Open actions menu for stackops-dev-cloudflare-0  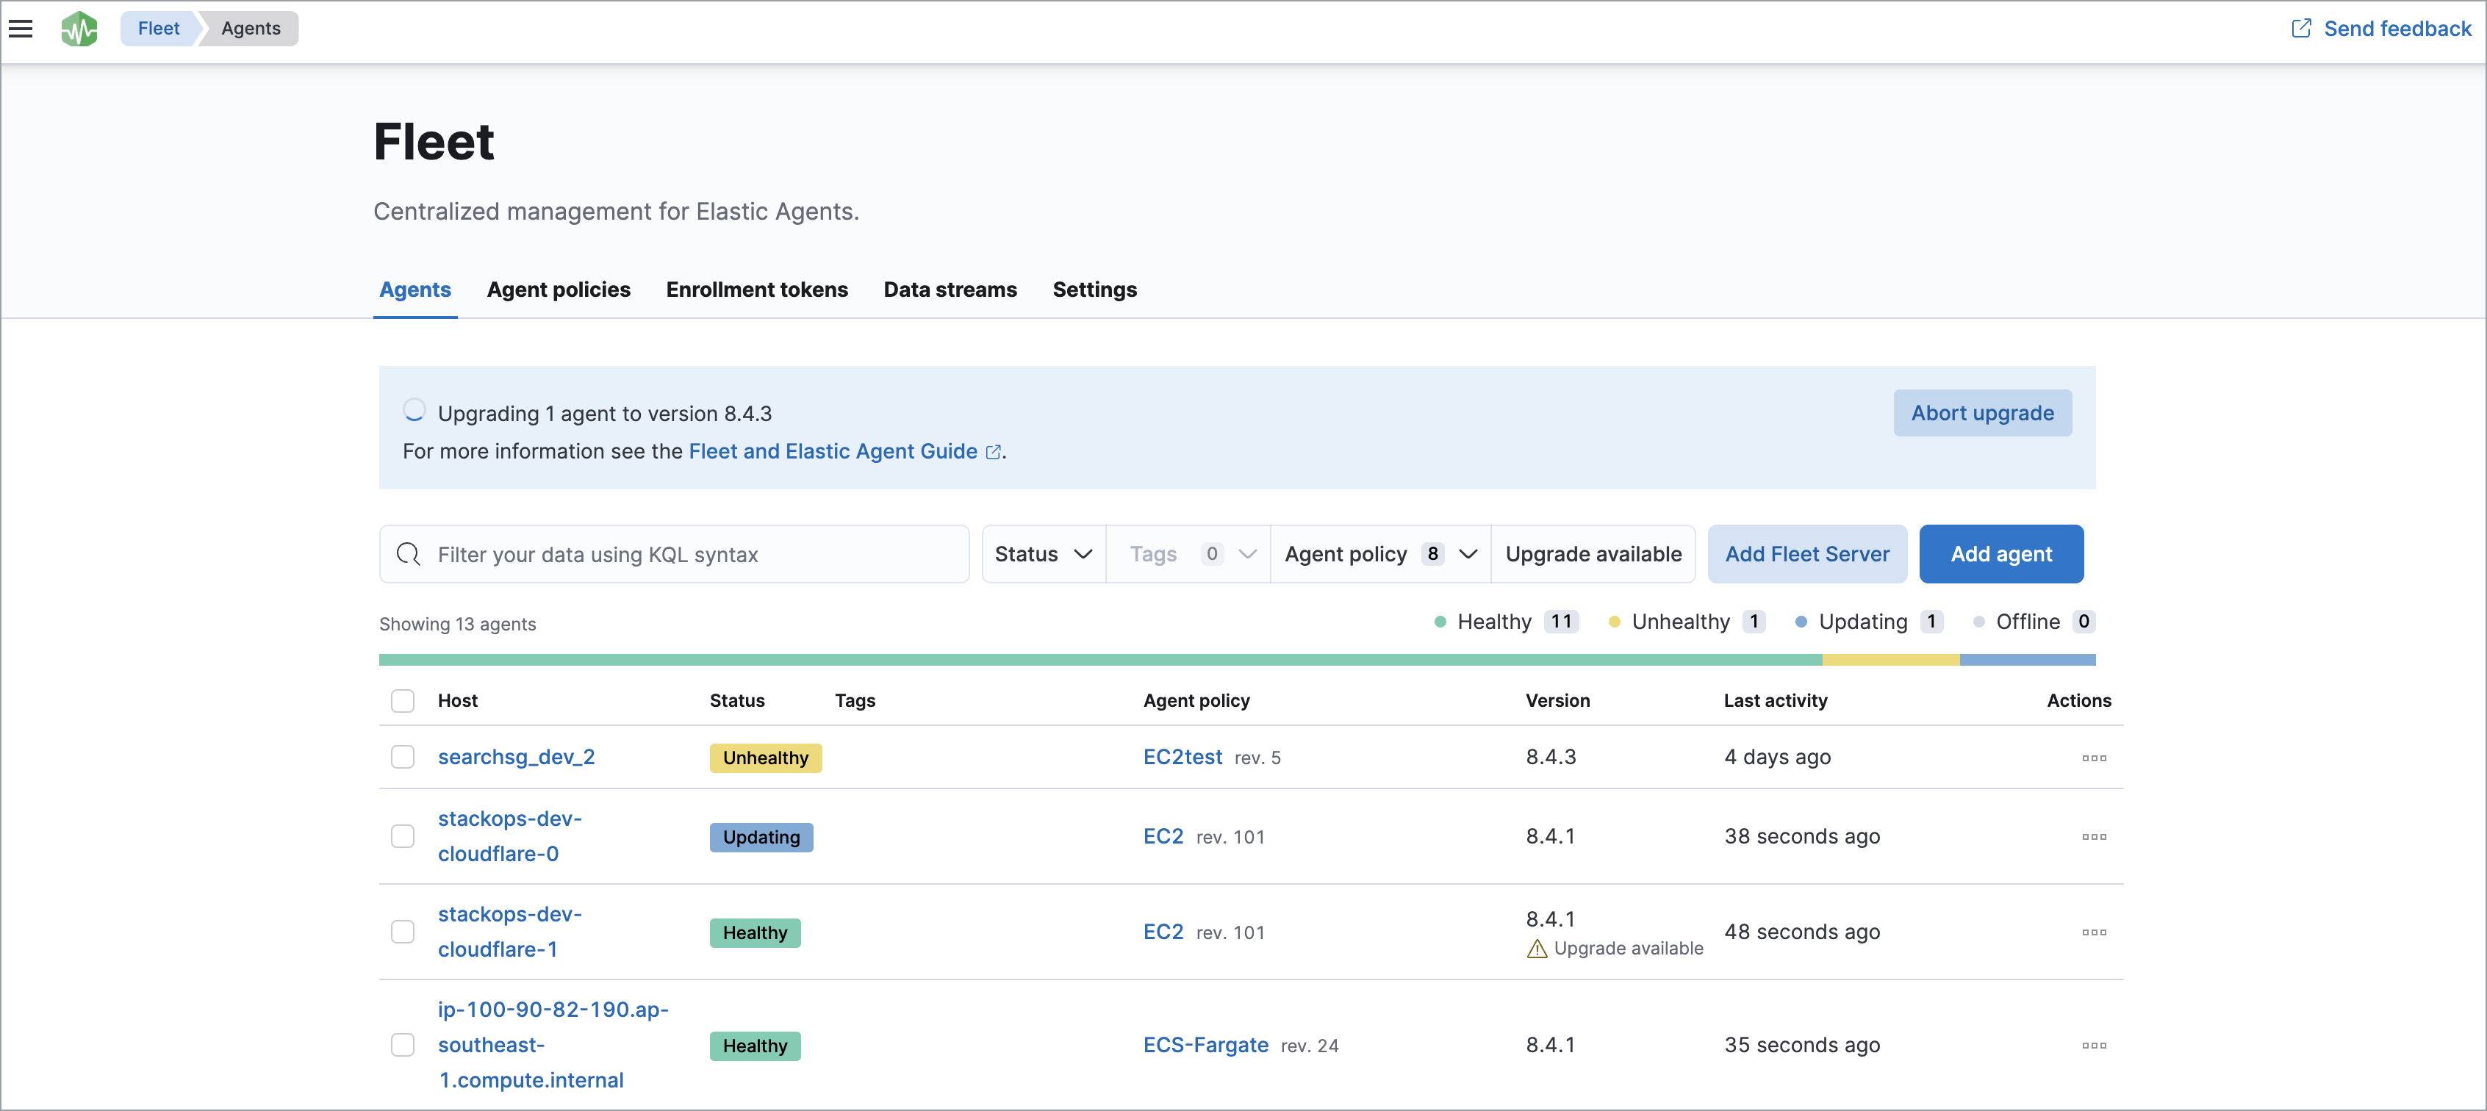click(x=2093, y=837)
